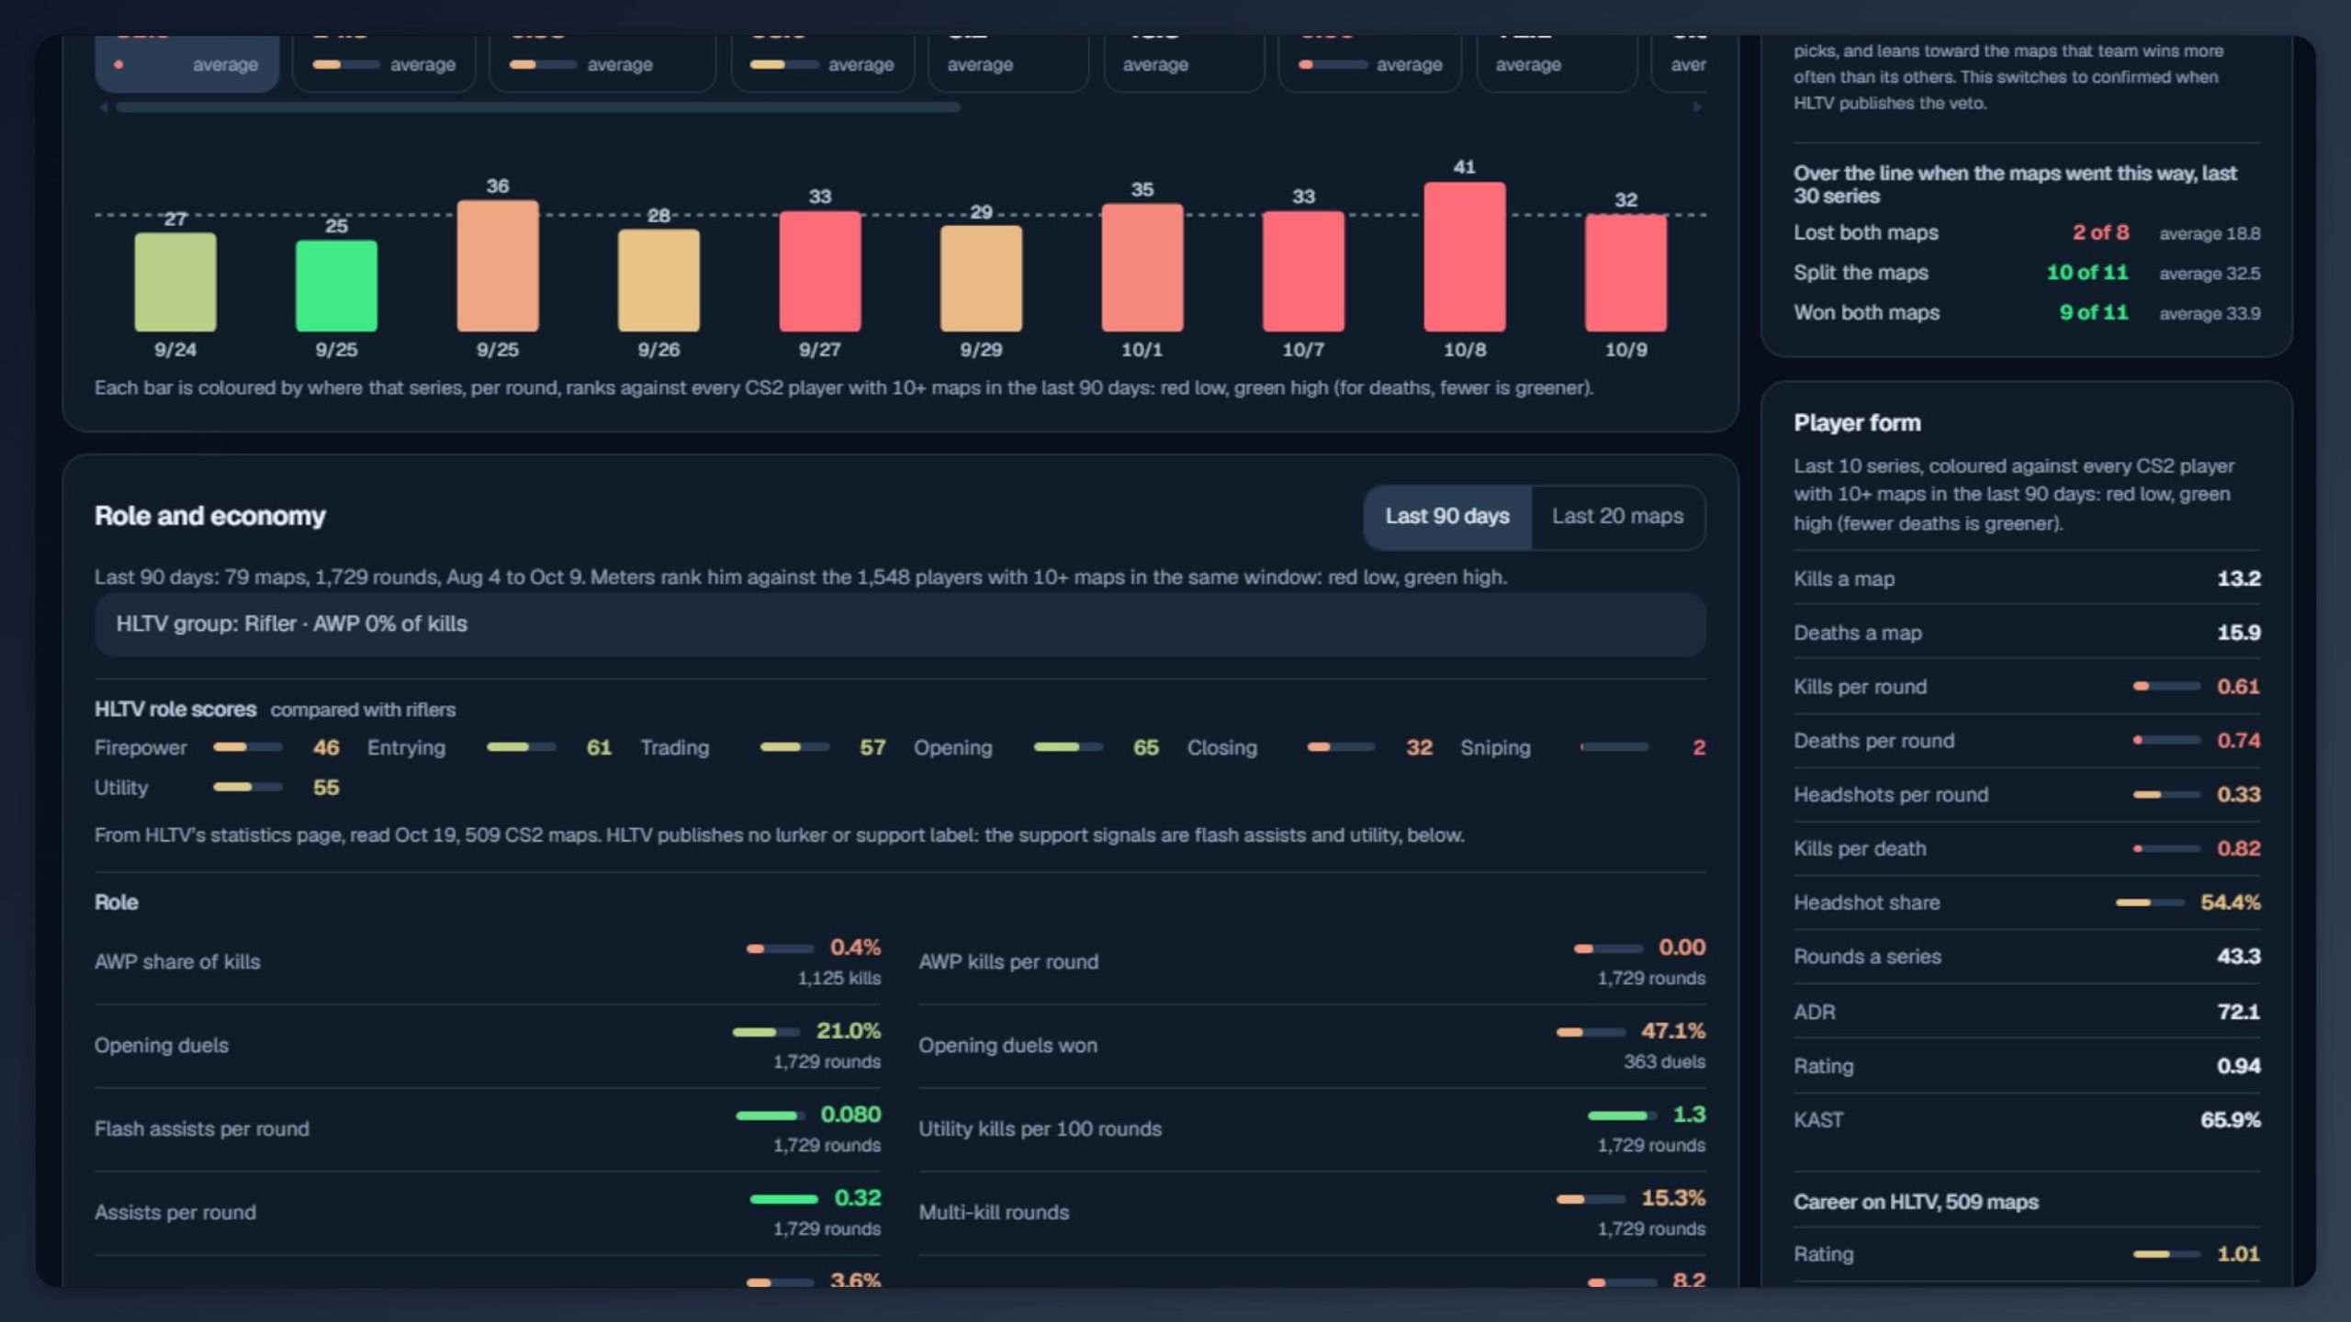Select the 9/27 bar showing 33

tap(820, 271)
